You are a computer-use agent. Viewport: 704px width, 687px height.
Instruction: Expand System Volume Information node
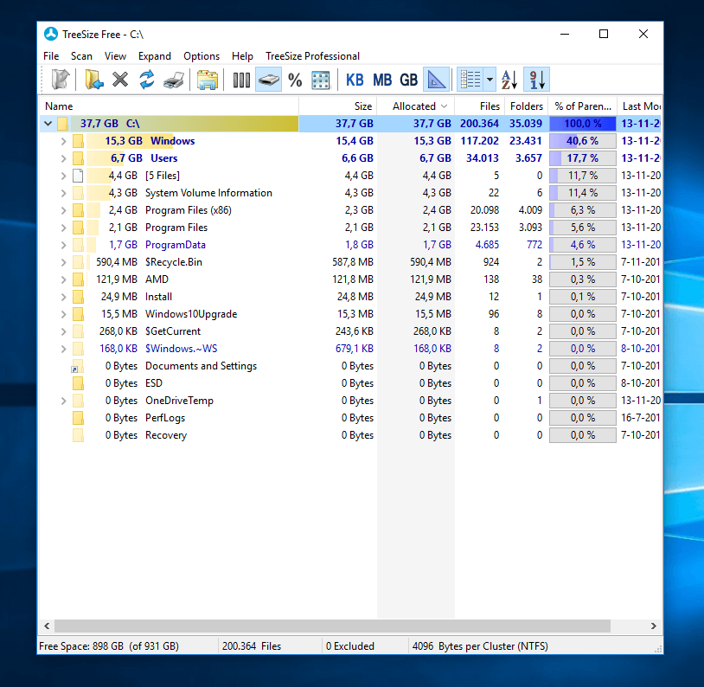(63, 193)
